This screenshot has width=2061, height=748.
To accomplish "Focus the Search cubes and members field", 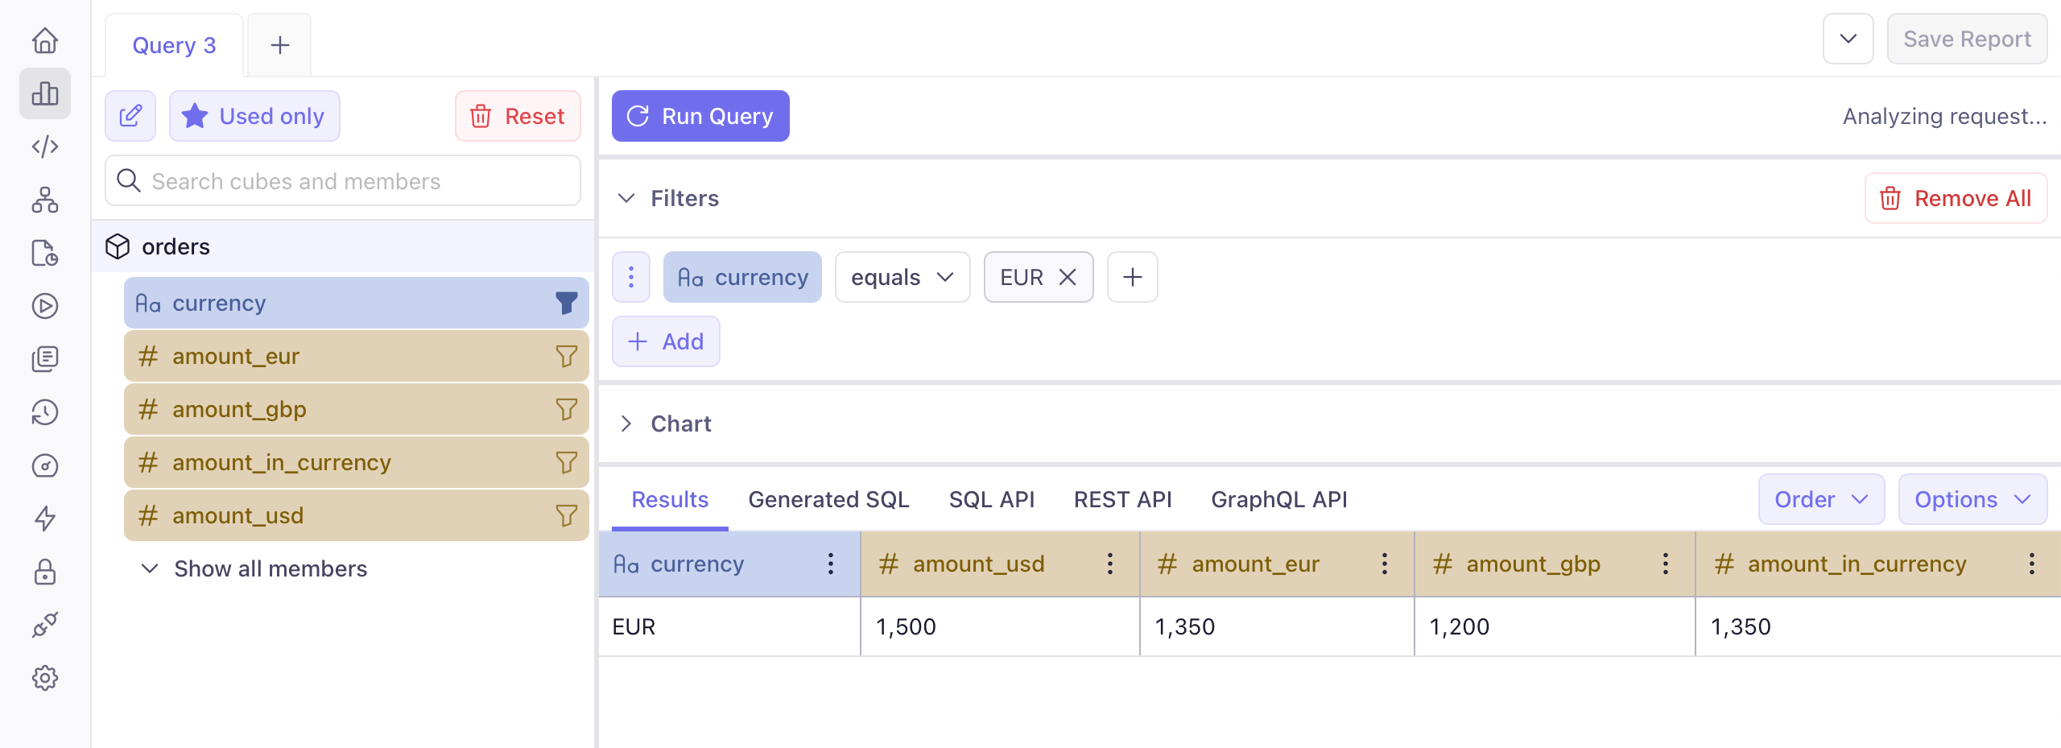I will click(x=354, y=181).
